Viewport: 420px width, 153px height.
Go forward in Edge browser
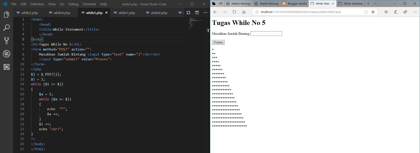click(x=225, y=12)
